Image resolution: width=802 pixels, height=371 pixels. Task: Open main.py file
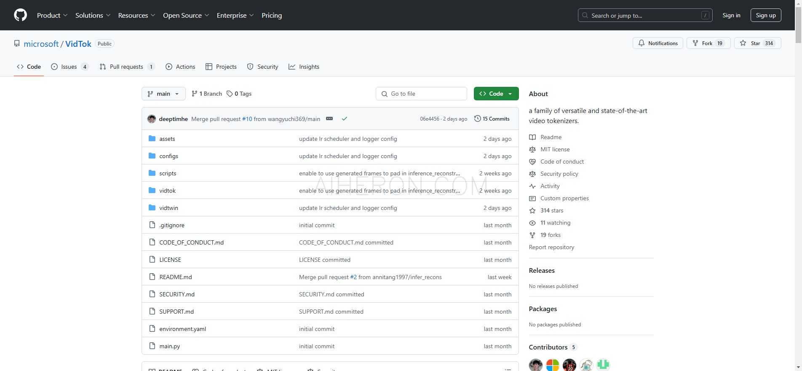pyautogui.click(x=169, y=346)
